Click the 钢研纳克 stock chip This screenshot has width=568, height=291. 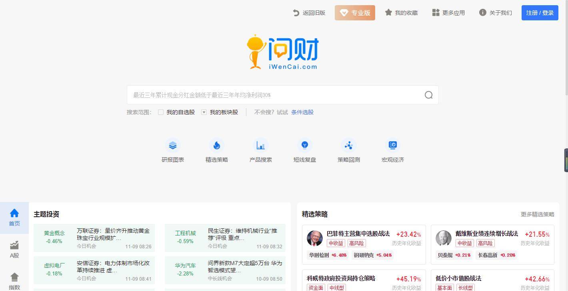tap(372, 255)
